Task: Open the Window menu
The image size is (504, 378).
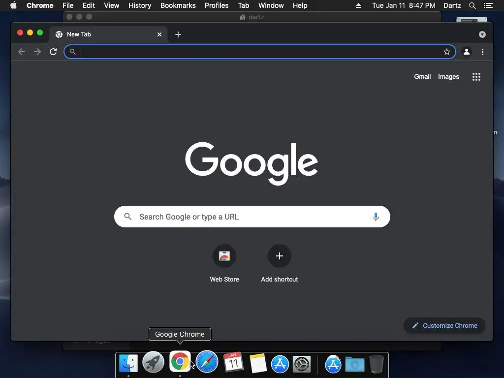Action: pos(271,5)
